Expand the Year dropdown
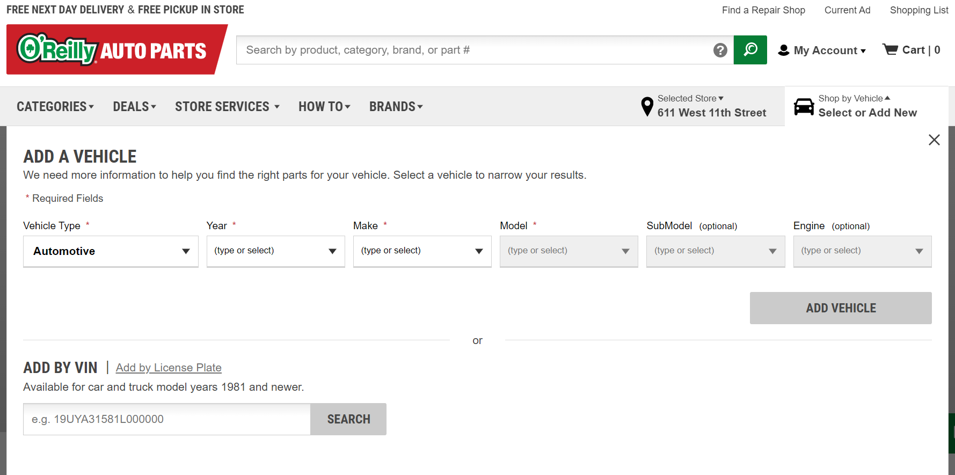Viewport: 955px width, 475px height. [x=275, y=251]
